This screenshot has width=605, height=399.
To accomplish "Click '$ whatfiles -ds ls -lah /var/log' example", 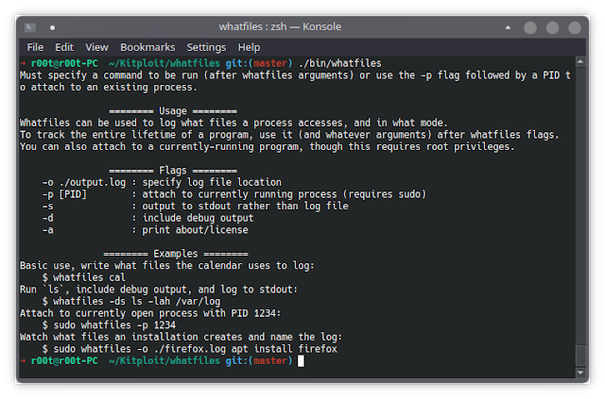I will (131, 302).
